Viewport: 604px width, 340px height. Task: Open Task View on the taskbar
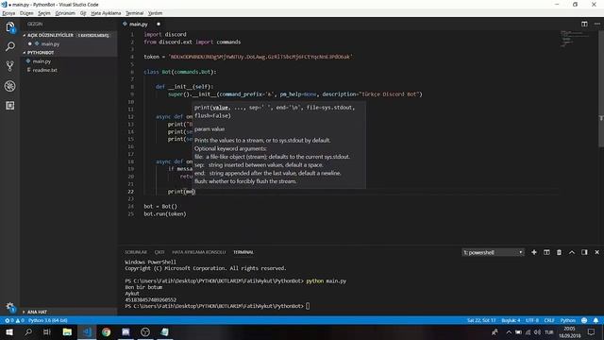tap(47, 331)
